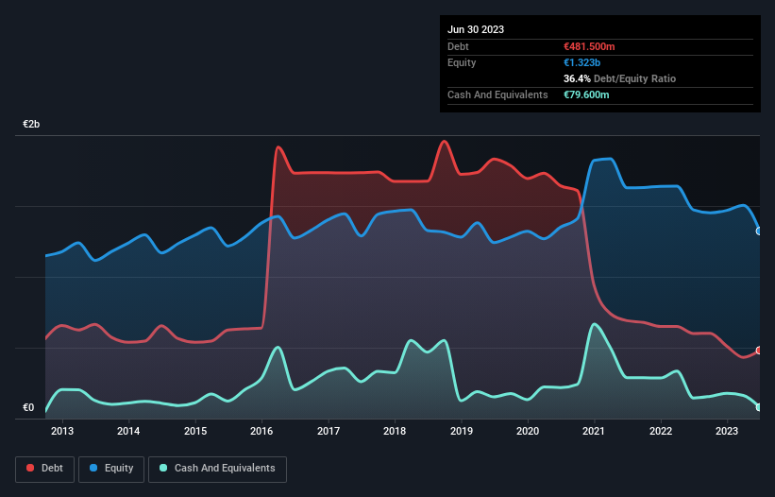This screenshot has width=775, height=497.
Task: Click the blue Equity legend dot
Action: pyautogui.click(x=93, y=468)
